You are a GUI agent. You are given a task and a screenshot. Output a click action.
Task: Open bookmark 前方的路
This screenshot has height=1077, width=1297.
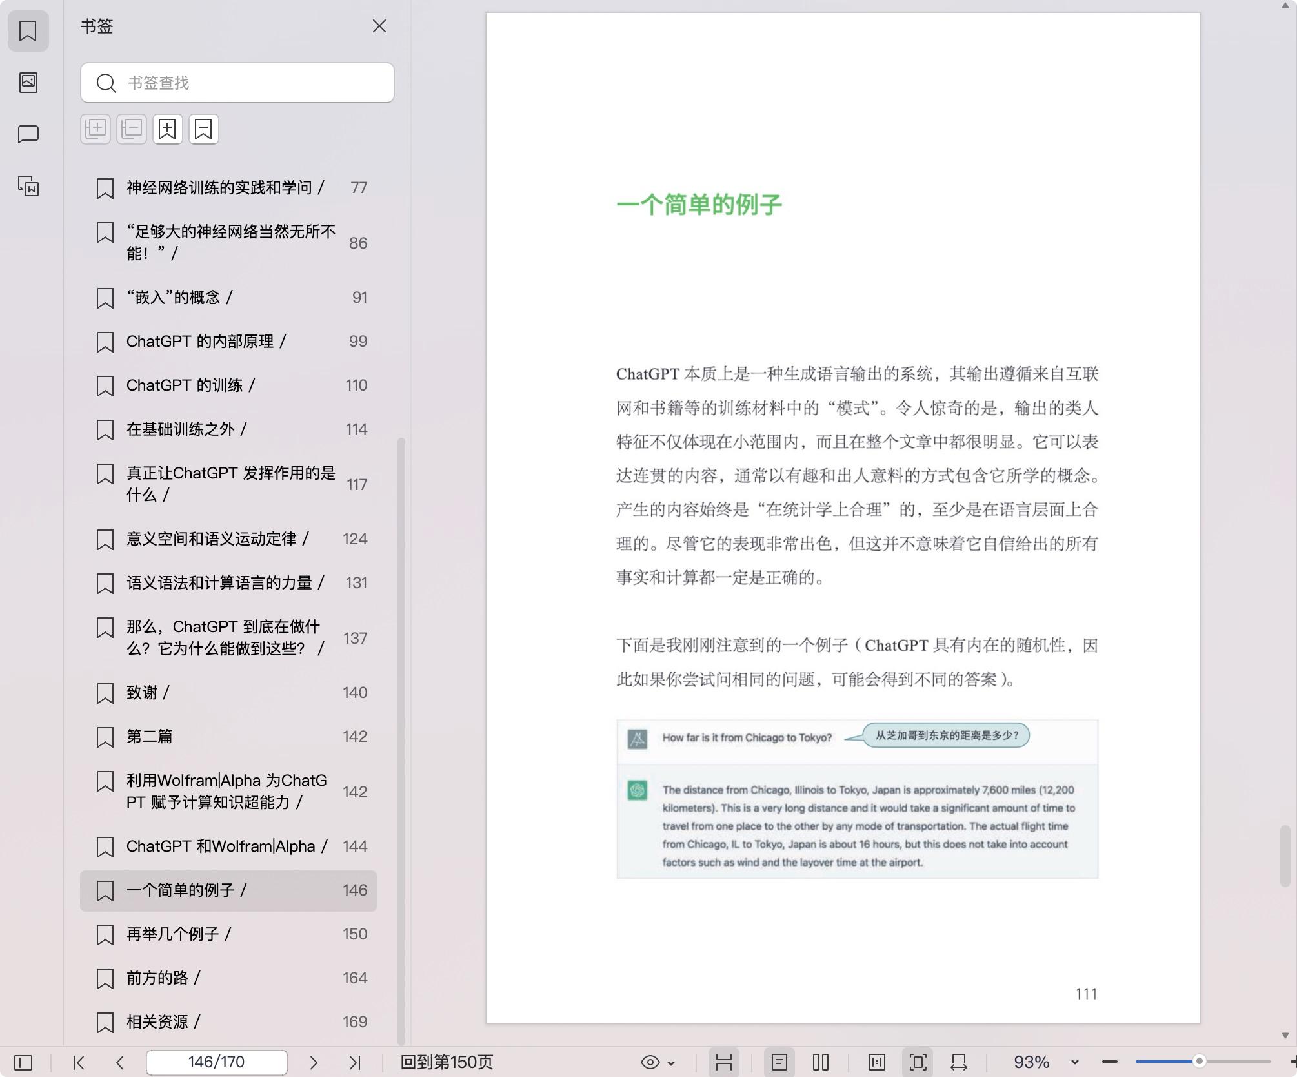pyautogui.click(x=228, y=978)
